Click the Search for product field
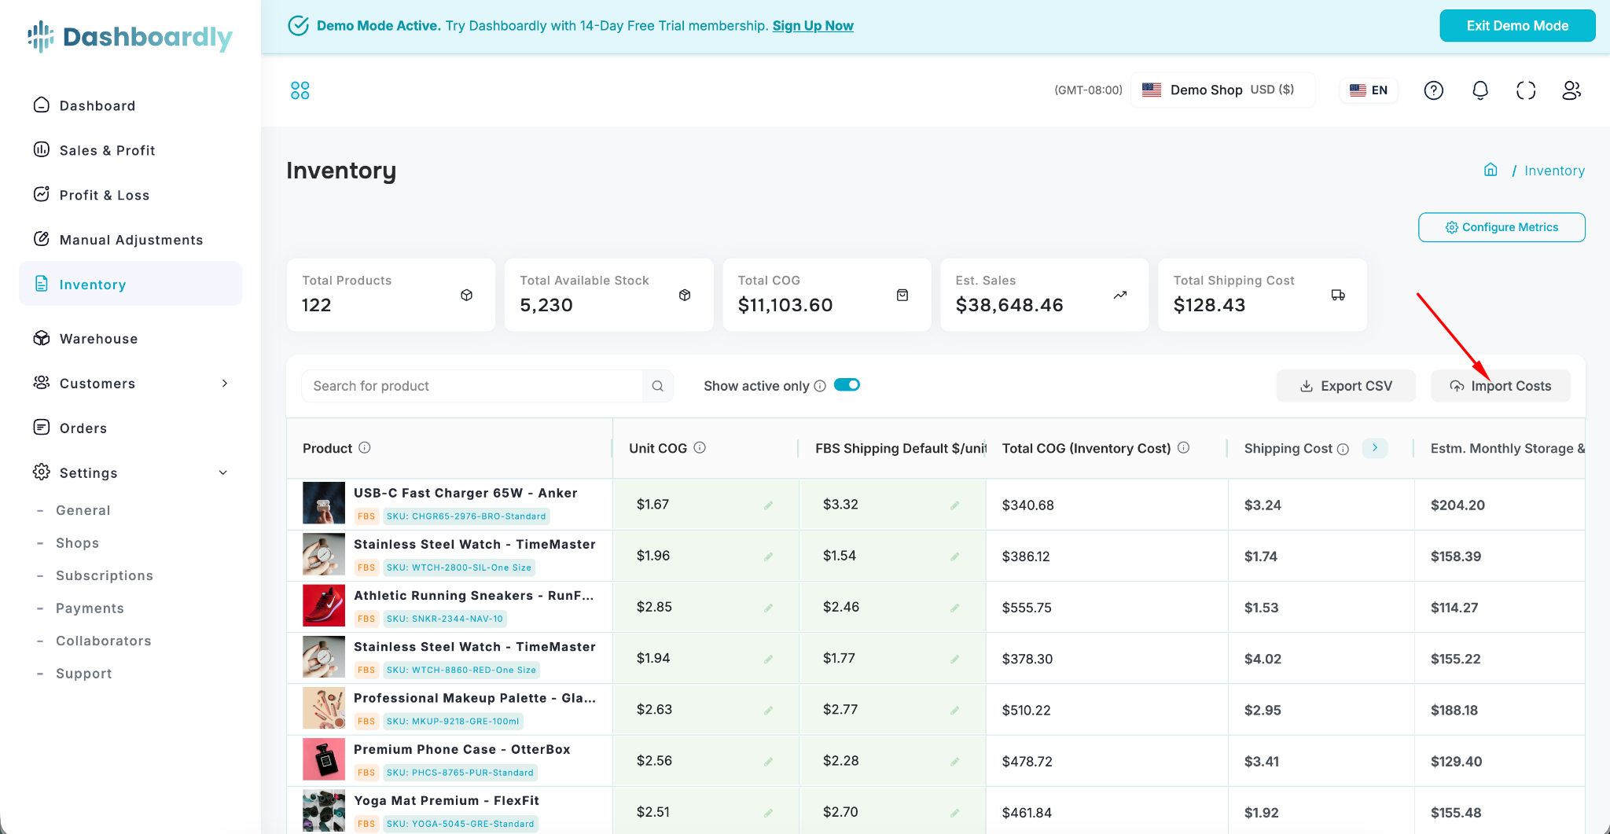1610x834 pixels. (472, 386)
